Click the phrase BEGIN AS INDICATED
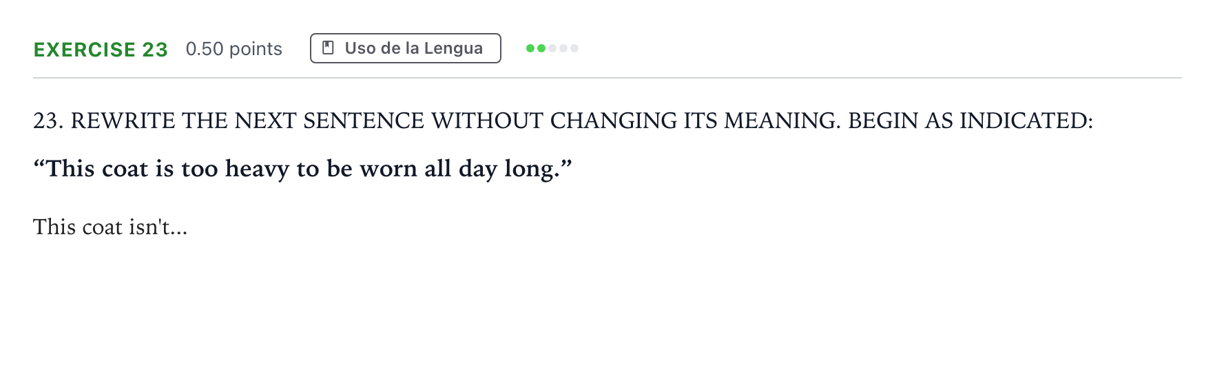 pyautogui.click(x=970, y=121)
